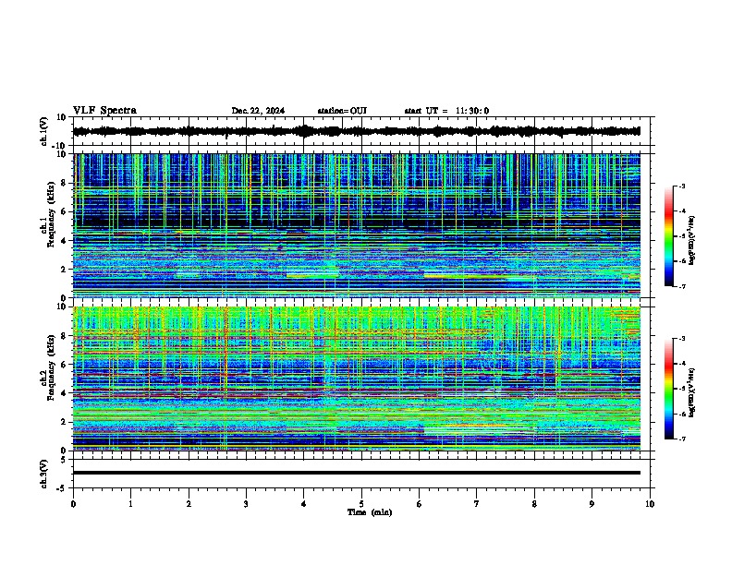Select the "start UT = 11:30: 0" text
The image size is (732, 565).
tap(446, 111)
